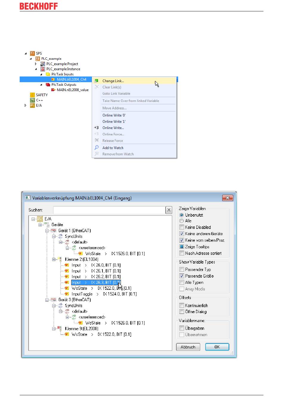Click the Change Link menu icon
This screenshot has height=409, width=283.
coord(97,81)
